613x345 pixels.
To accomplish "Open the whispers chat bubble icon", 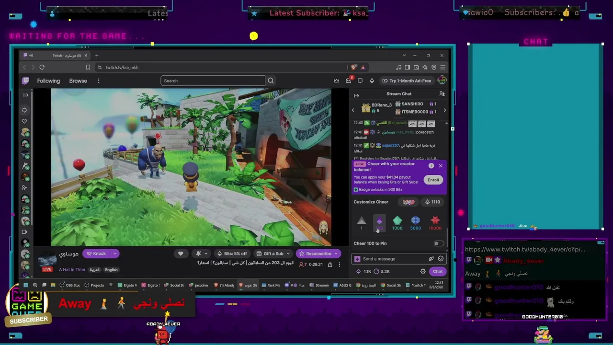I will [360, 80].
